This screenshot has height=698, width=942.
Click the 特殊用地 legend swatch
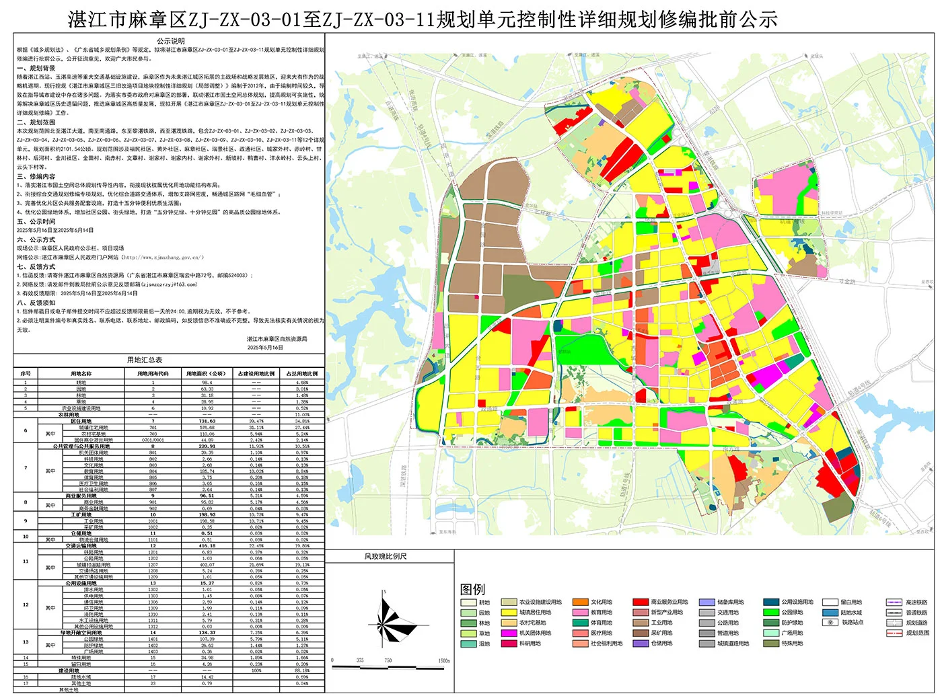tap(771, 644)
